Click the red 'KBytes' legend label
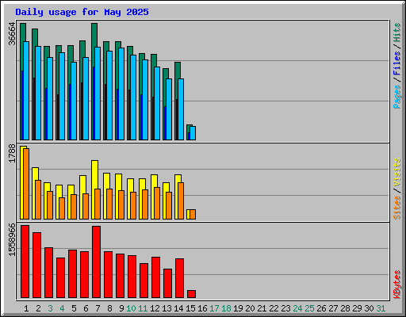Screen dimensions: 406x317 coord(397,285)
